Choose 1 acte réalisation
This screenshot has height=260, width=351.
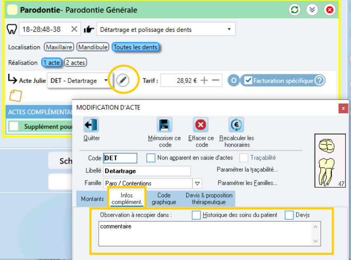(52, 63)
